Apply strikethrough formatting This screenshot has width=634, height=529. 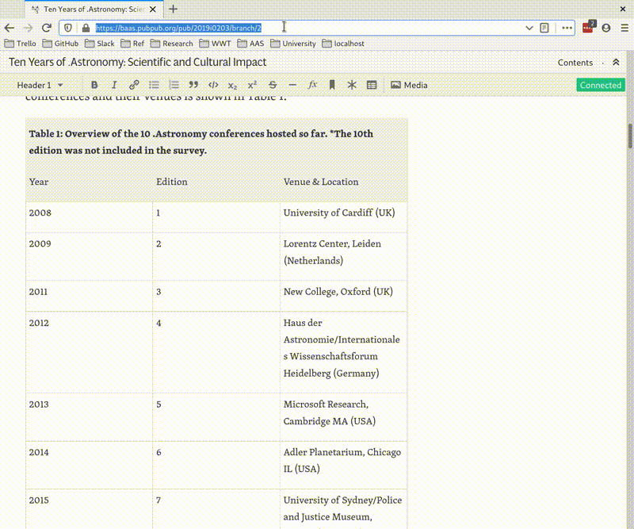(273, 85)
